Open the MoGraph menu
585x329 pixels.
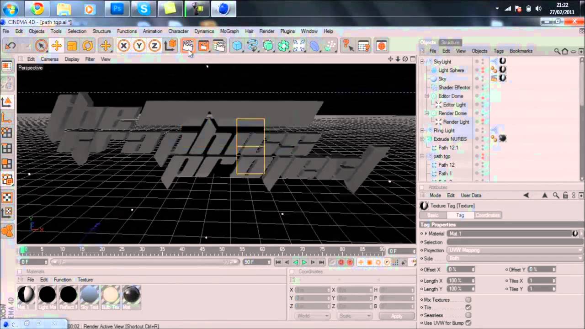pos(229,31)
